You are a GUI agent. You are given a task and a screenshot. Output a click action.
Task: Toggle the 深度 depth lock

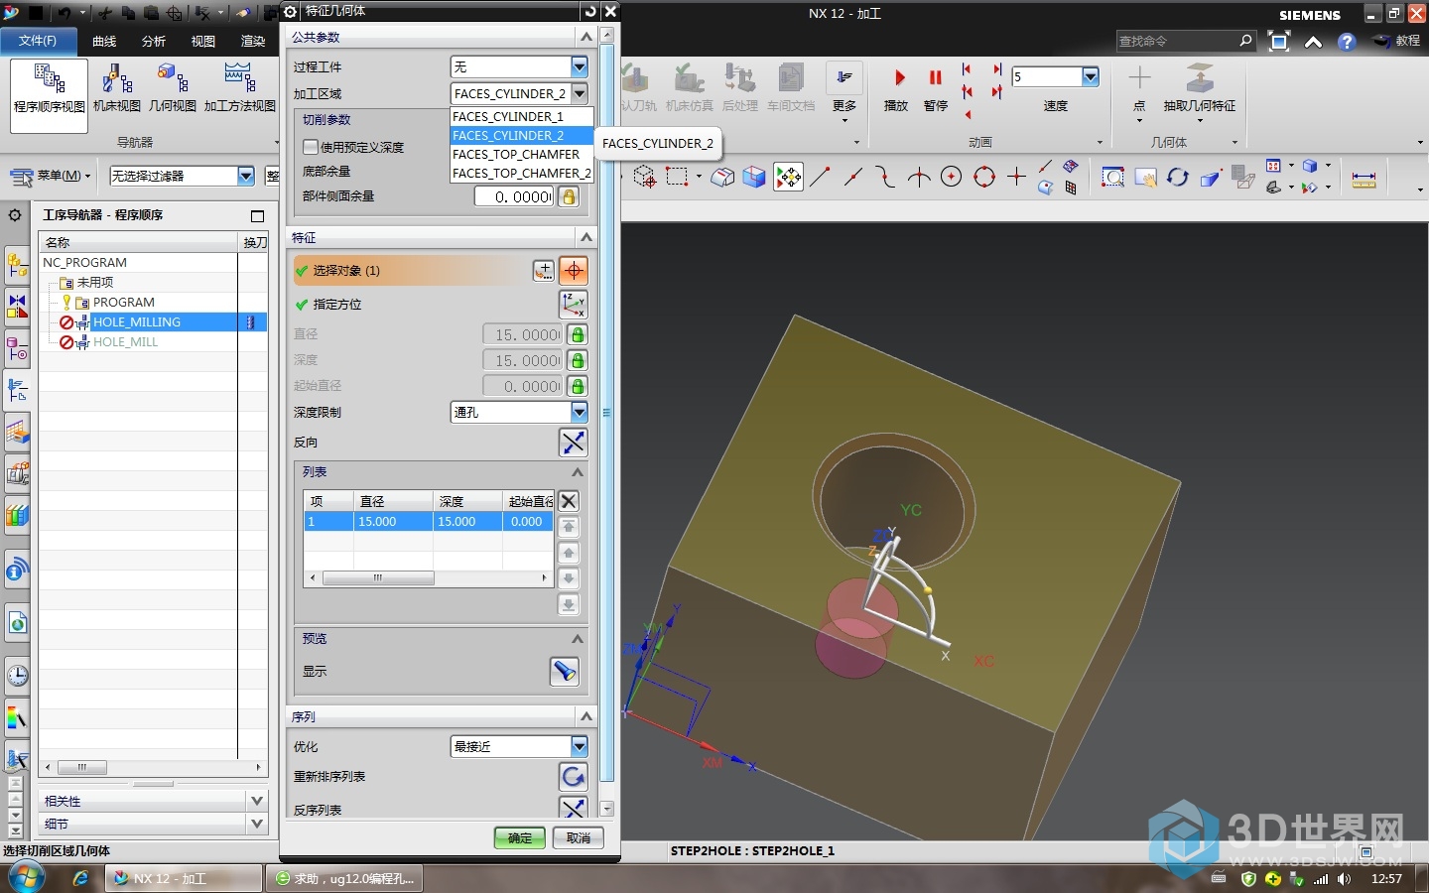click(x=578, y=360)
